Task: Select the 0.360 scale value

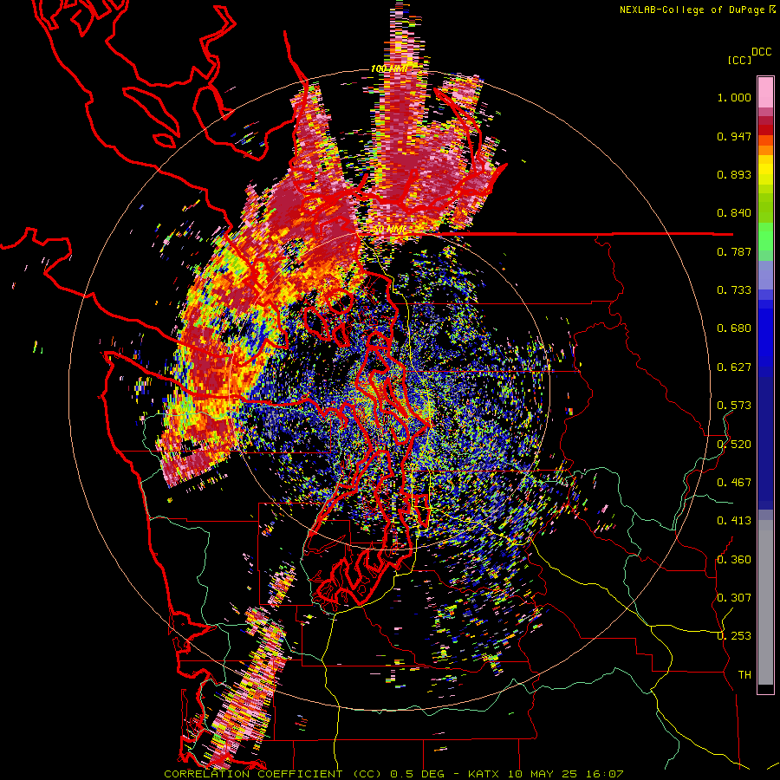Action: 734,559
